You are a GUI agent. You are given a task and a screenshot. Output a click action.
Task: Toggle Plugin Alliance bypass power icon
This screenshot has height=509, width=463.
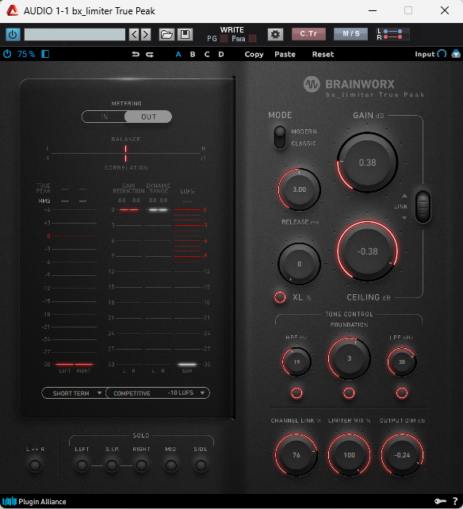[7, 54]
